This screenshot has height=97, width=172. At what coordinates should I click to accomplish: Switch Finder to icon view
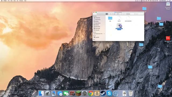[107, 14]
